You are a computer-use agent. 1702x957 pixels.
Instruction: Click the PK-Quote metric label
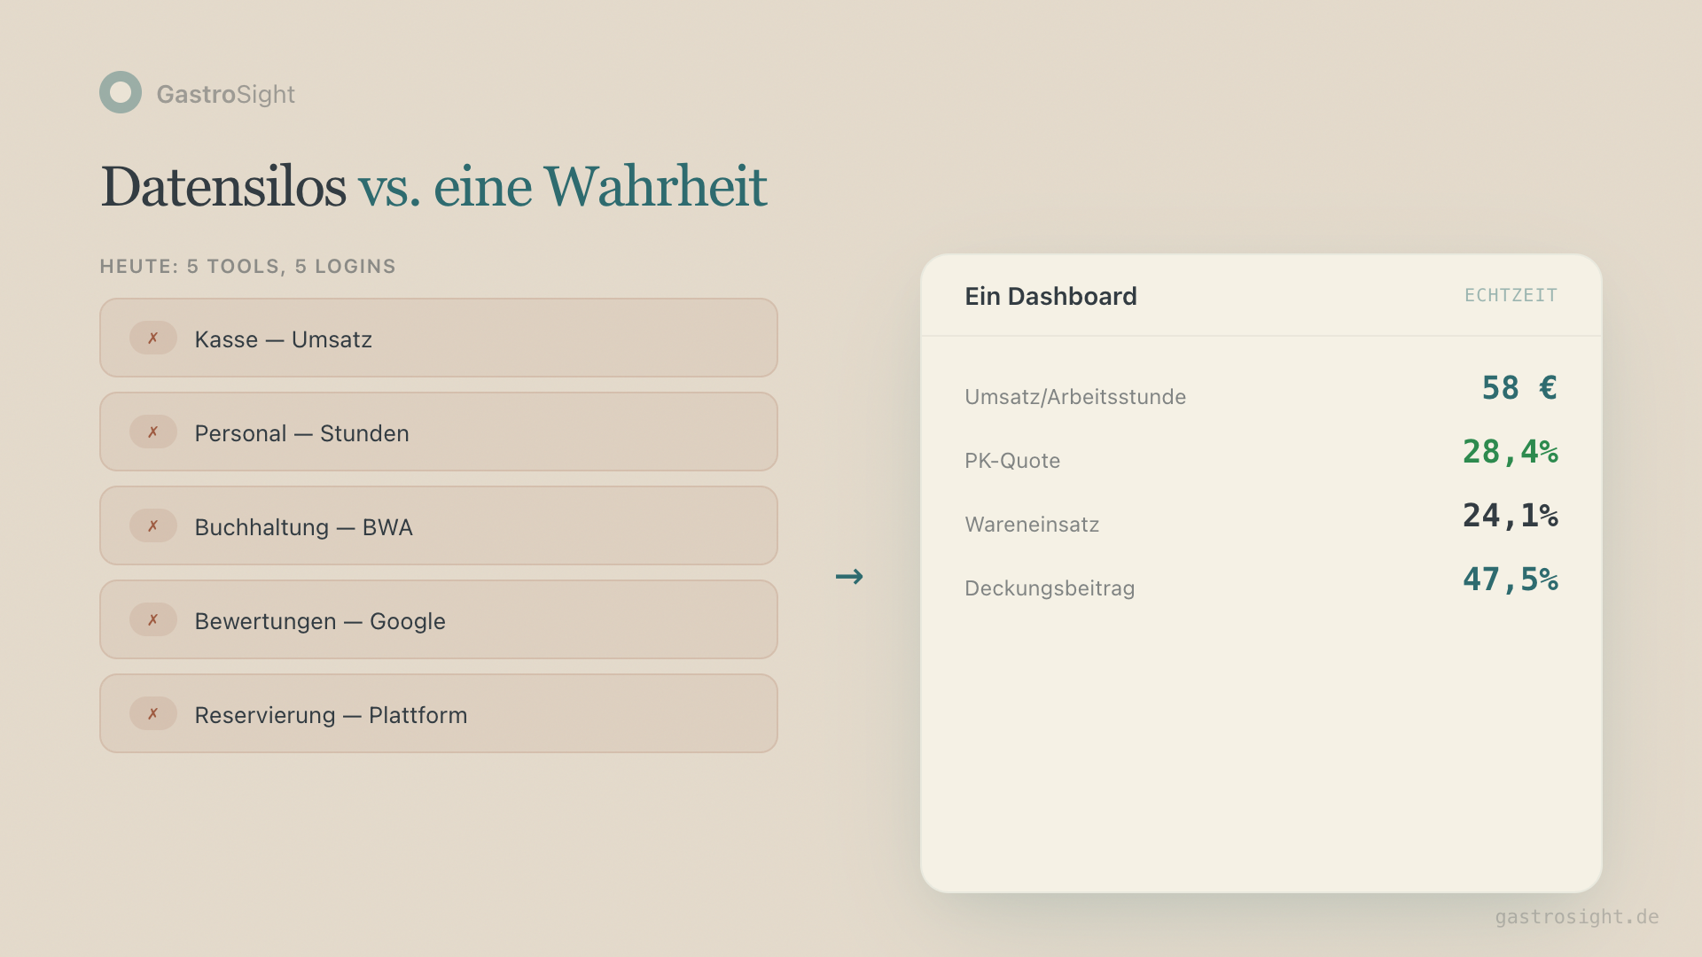tap(1012, 461)
